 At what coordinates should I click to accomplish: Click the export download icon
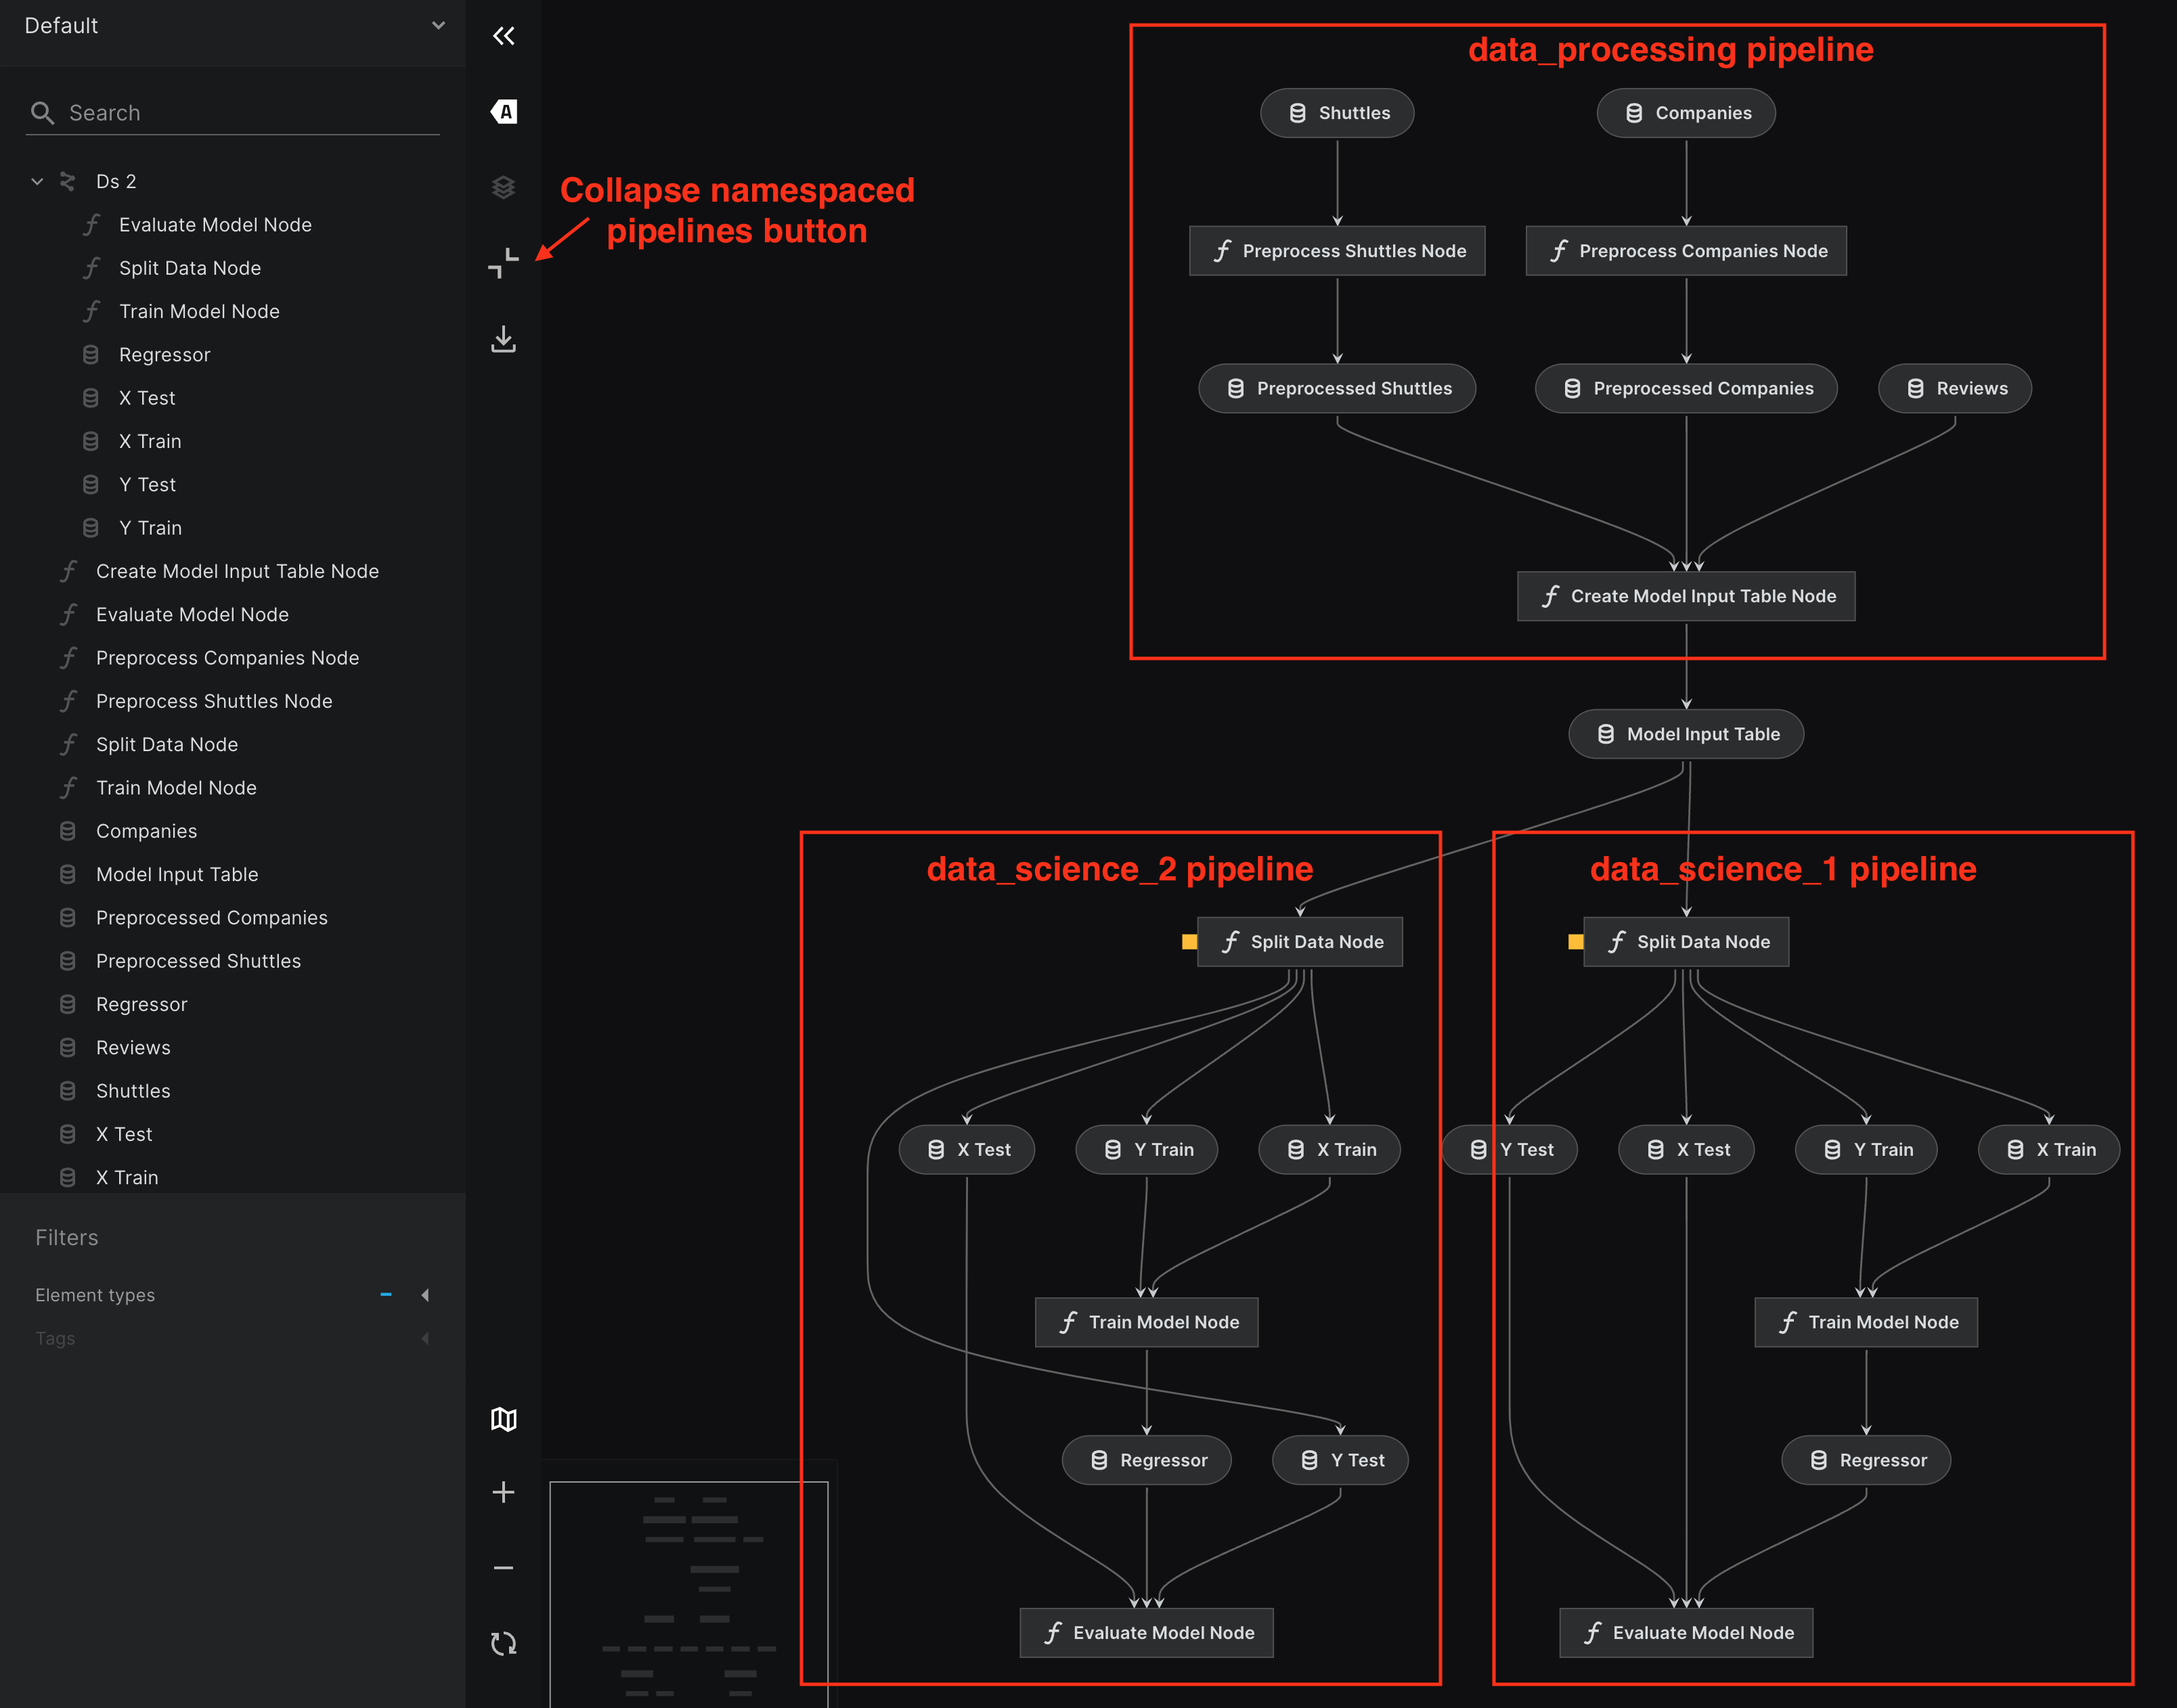click(x=503, y=339)
